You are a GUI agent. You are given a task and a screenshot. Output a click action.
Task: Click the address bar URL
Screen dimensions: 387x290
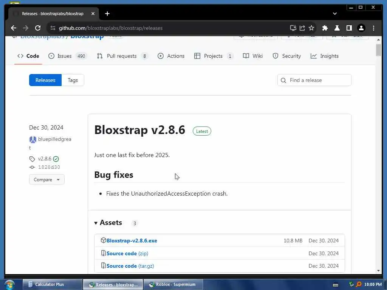point(111,28)
